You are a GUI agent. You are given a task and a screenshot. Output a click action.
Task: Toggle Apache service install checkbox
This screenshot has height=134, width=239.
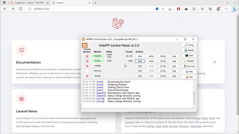pos(87,56)
